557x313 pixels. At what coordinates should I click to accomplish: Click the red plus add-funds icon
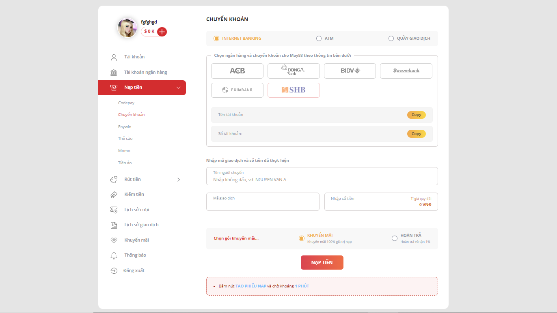pos(162,32)
